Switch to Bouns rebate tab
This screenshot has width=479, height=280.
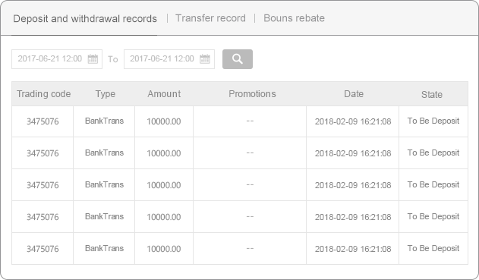294,18
